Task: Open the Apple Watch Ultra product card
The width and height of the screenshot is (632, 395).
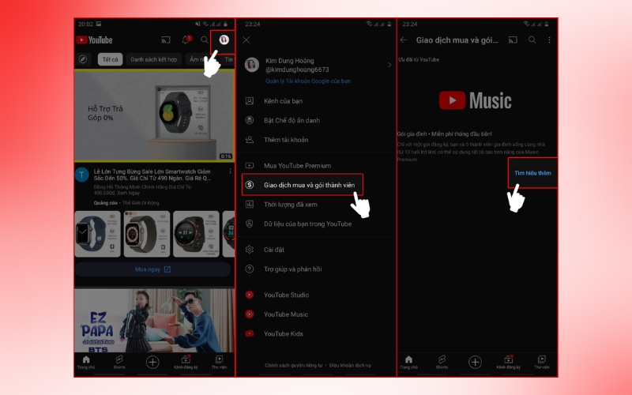Action: [x=147, y=234]
